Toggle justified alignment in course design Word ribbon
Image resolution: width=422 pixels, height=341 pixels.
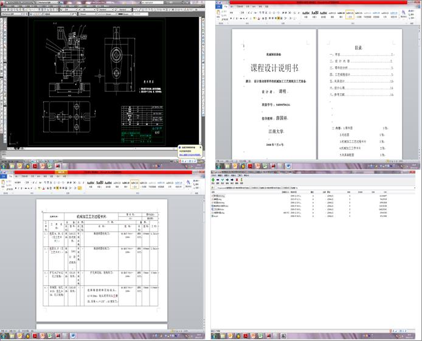click(279, 18)
